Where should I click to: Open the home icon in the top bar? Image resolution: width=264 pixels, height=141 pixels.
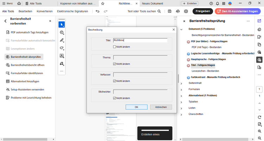pos(19,4)
